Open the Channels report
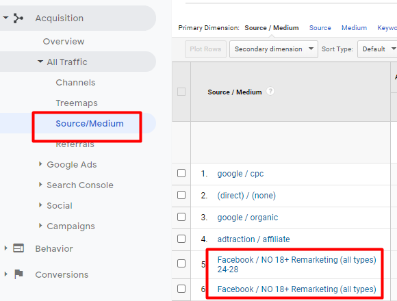397x301 pixels. (x=75, y=83)
